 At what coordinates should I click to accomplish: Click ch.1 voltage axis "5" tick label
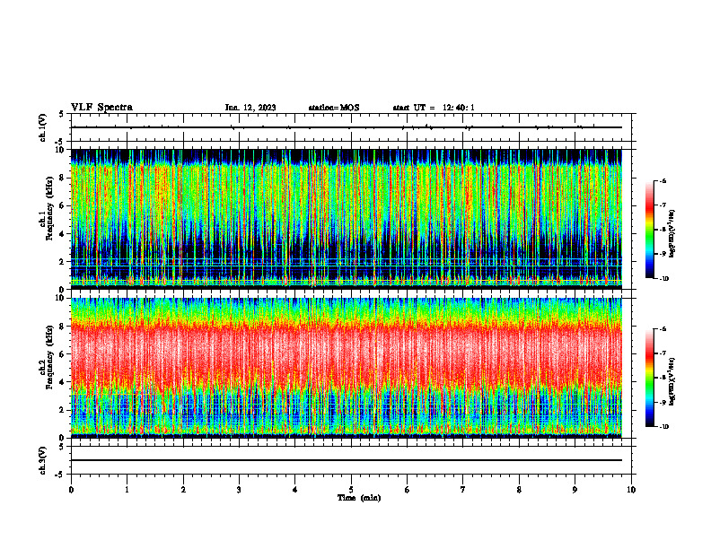62,114
